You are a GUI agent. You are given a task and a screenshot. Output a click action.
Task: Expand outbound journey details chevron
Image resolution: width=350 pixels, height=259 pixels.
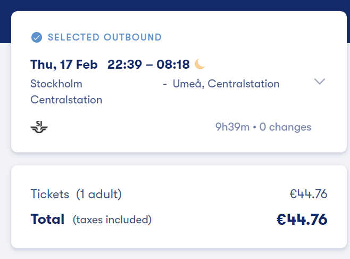coord(319,82)
